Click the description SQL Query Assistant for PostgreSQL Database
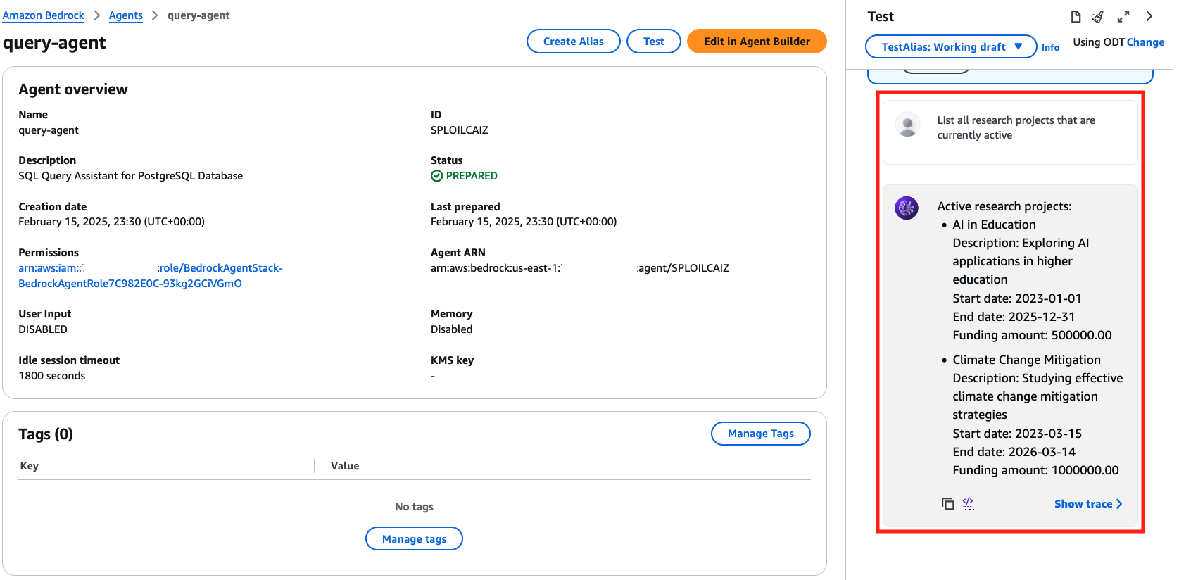The width and height of the screenshot is (1179, 580). tap(131, 176)
